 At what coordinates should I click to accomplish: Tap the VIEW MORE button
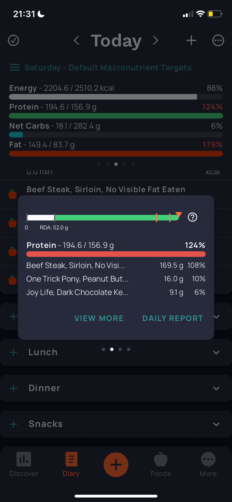99,318
